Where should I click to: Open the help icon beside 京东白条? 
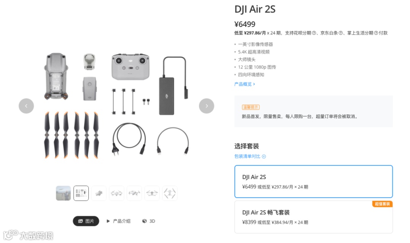pyautogui.click(x=341, y=33)
